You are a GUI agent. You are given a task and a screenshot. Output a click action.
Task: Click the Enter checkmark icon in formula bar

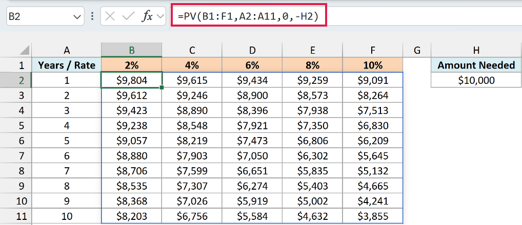coord(128,16)
